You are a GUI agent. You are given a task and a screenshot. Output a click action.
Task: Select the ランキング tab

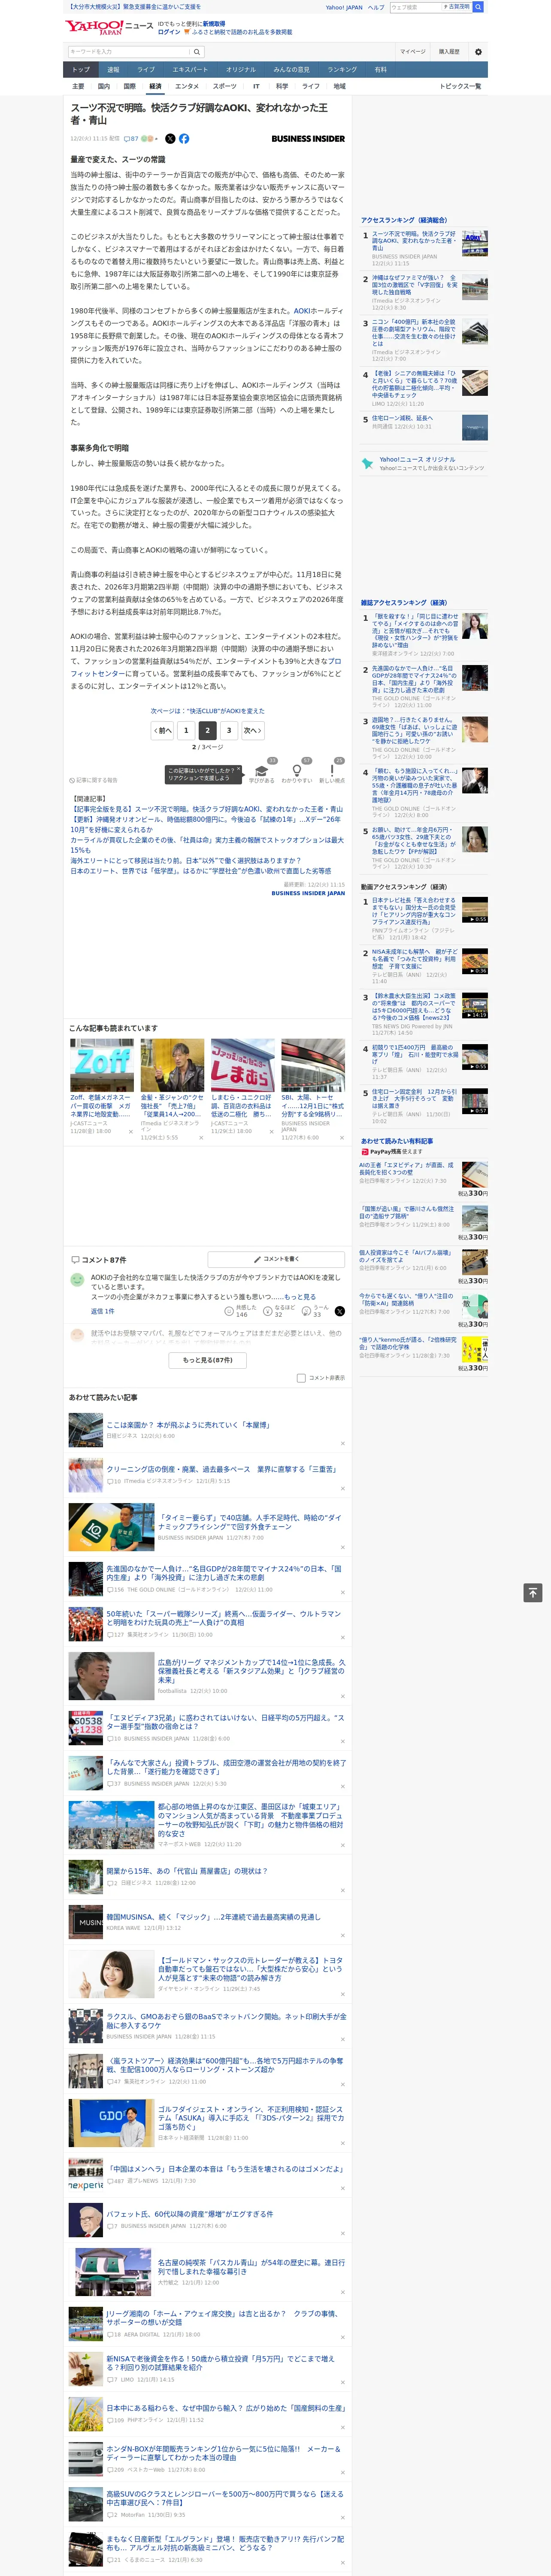[342, 70]
